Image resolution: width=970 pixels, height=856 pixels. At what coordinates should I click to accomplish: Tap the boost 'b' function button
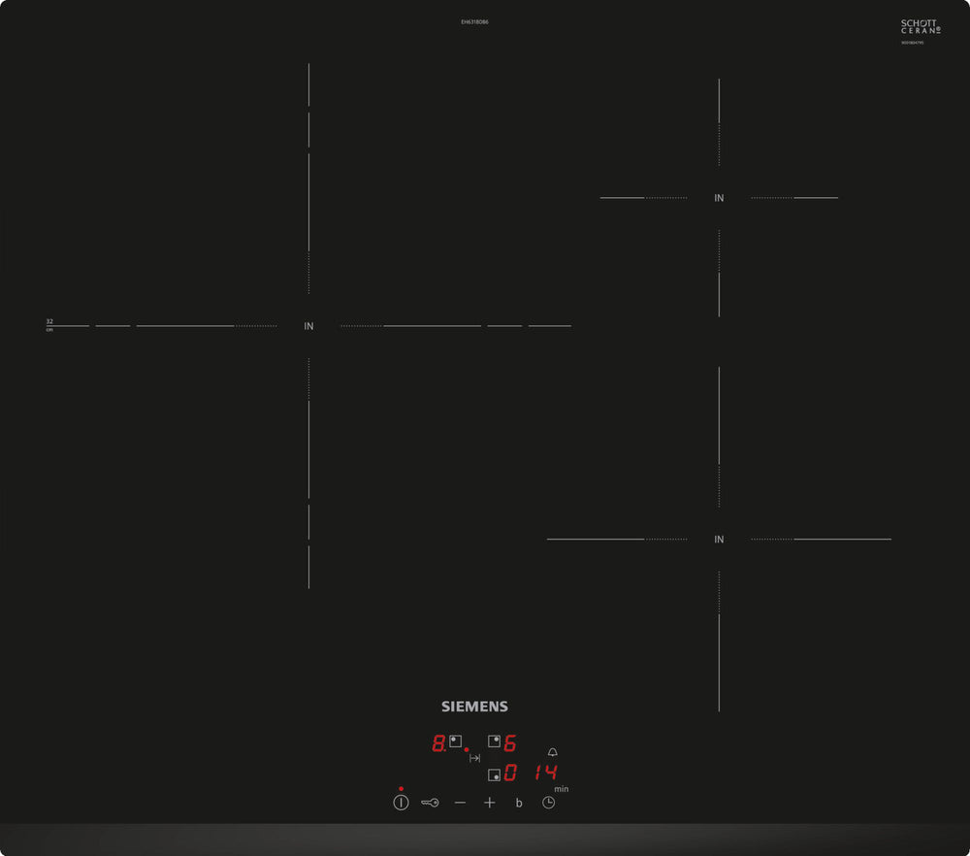point(519,803)
